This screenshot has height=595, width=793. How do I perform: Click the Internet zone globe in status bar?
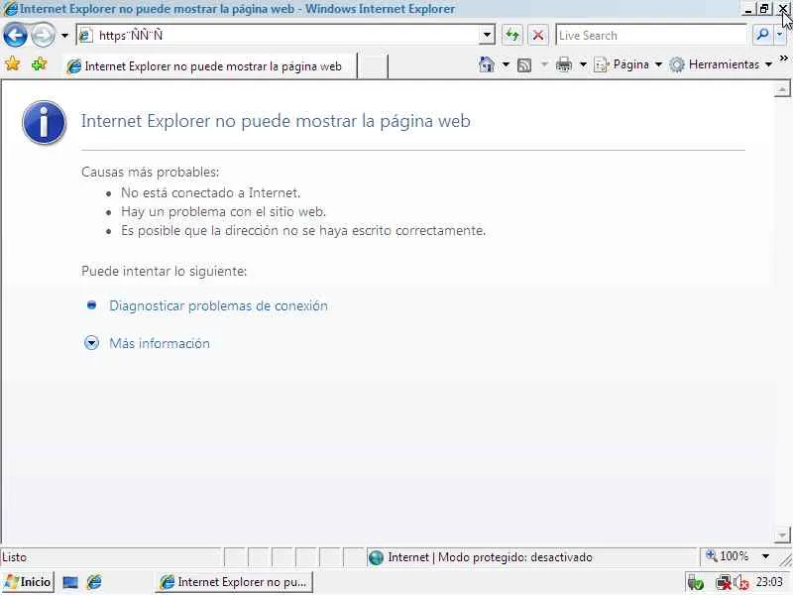coord(376,557)
